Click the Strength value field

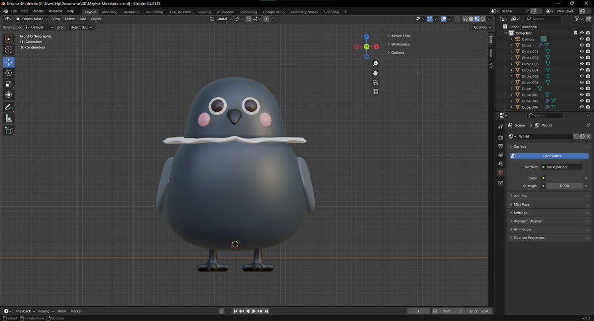(564, 186)
